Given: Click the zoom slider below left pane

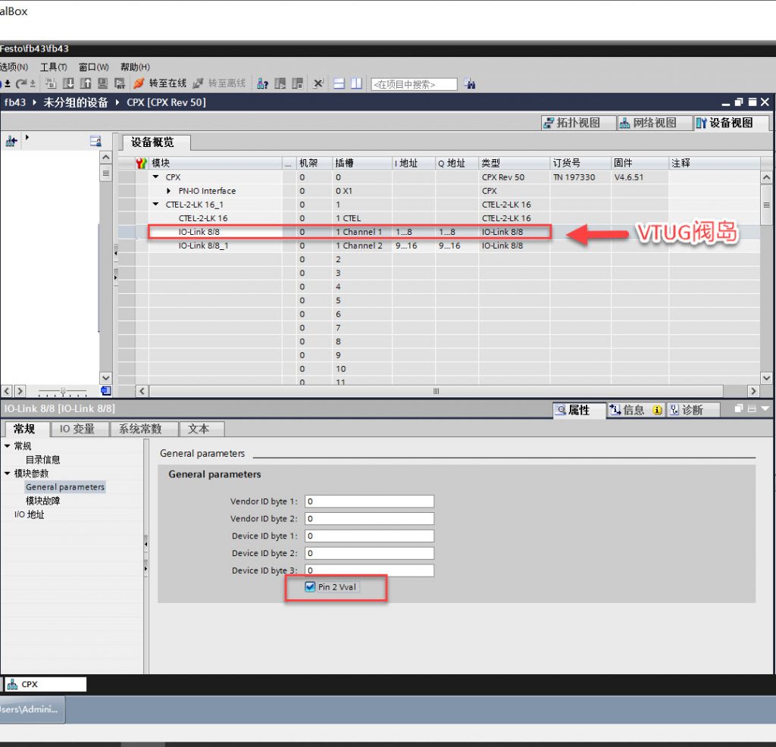Looking at the screenshot, I should (x=62, y=392).
